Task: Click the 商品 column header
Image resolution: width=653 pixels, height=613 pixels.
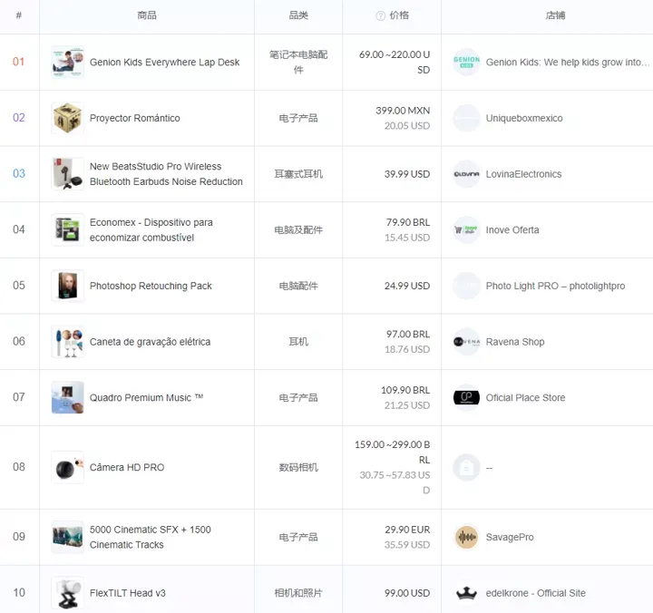Action: pos(147,15)
